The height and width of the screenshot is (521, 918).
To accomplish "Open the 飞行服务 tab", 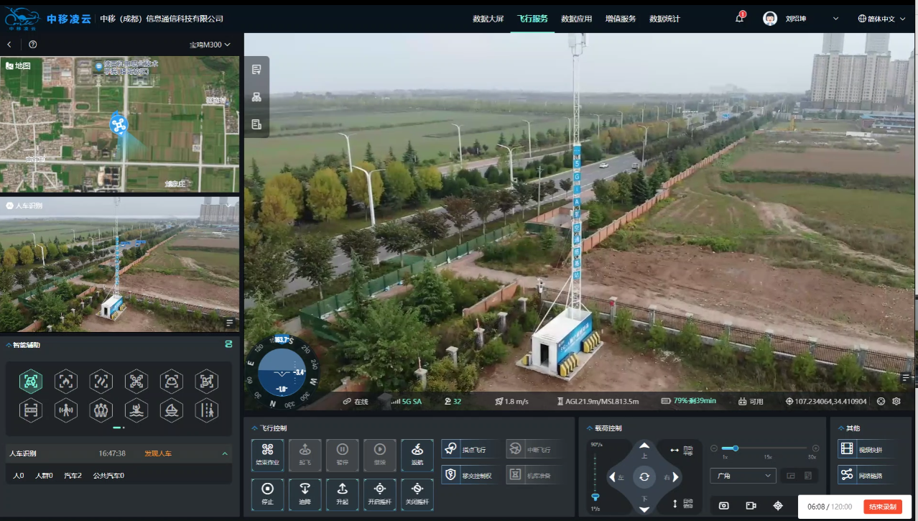I will coord(532,19).
